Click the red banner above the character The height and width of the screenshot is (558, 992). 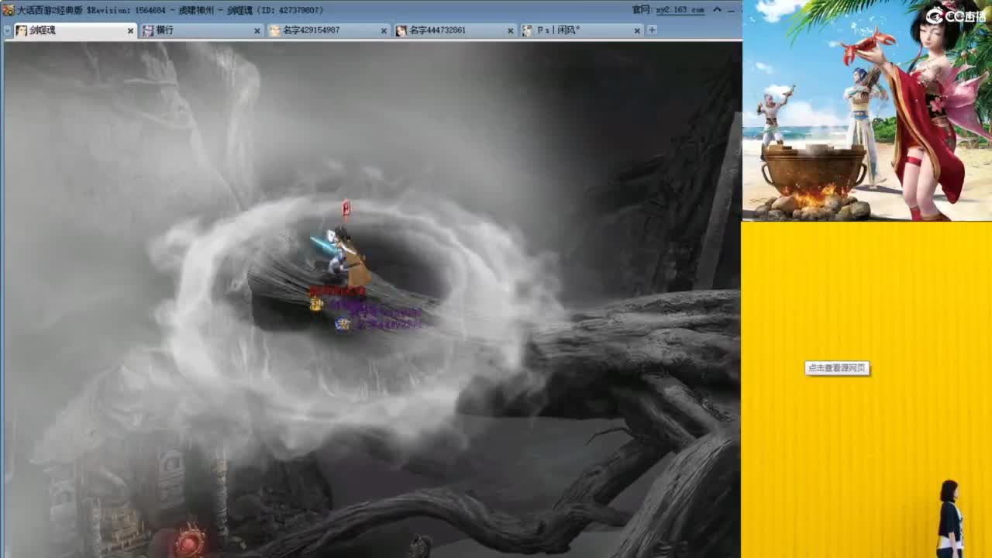(x=346, y=210)
